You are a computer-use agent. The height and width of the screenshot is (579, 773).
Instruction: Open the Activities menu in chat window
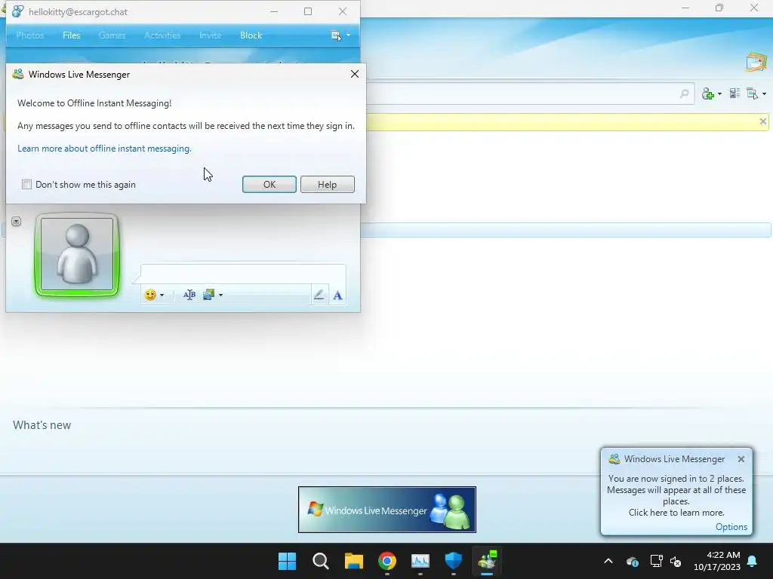(x=162, y=35)
